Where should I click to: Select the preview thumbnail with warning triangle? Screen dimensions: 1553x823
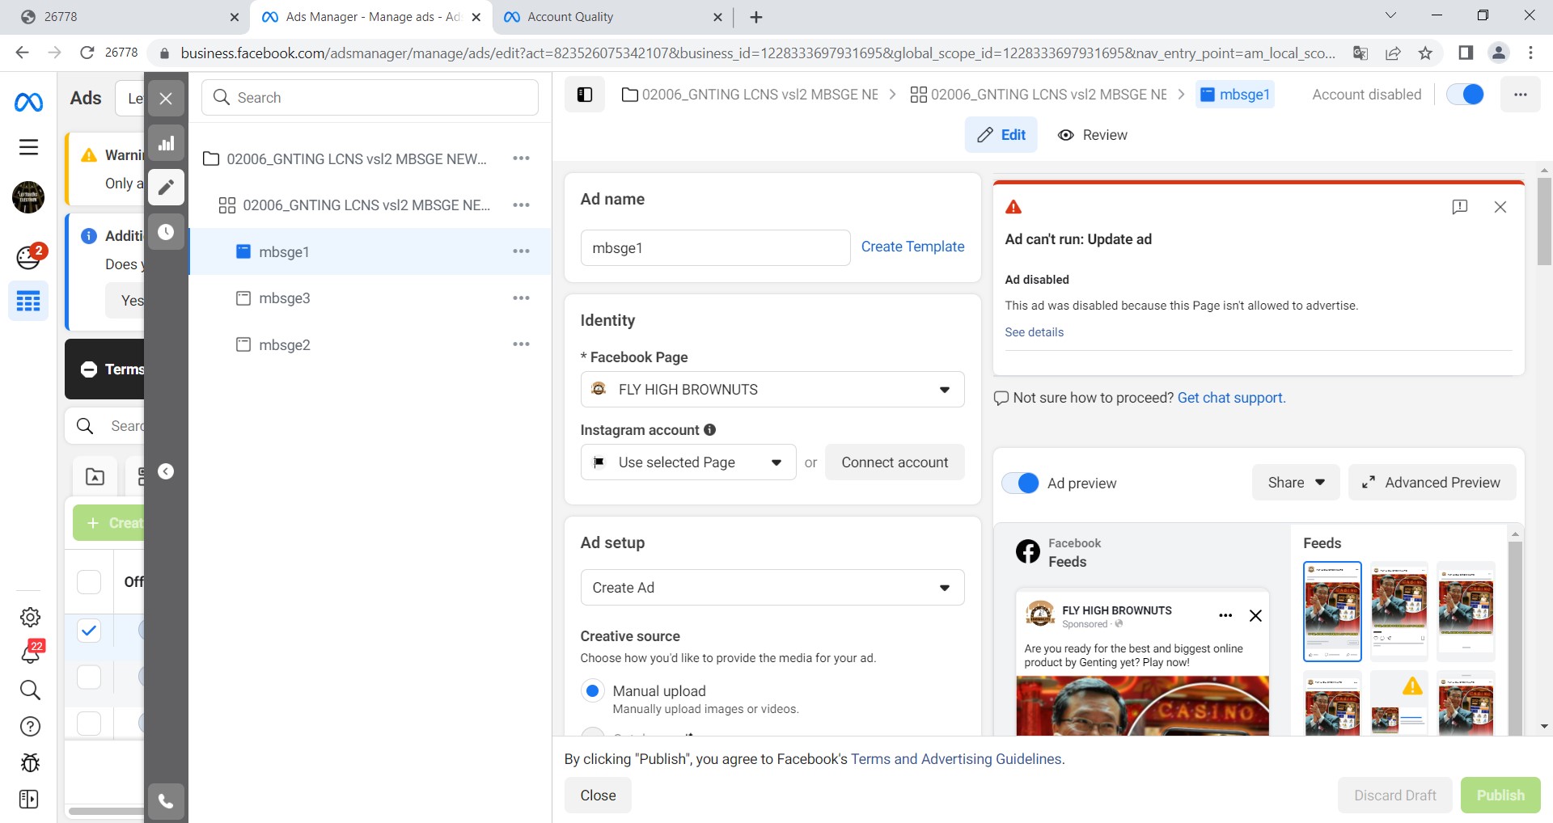point(1399,703)
